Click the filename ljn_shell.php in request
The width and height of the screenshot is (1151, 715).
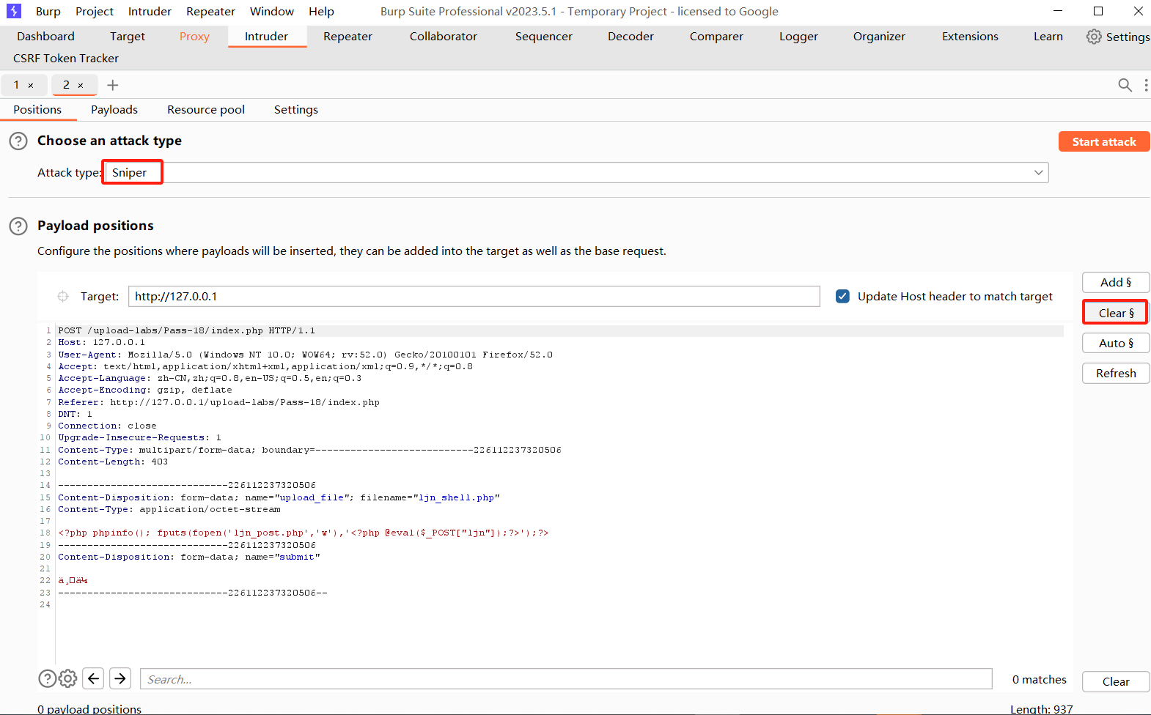pyautogui.click(x=457, y=497)
